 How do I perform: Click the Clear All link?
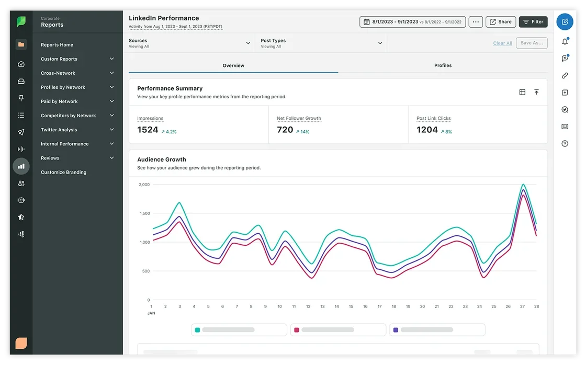click(502, 43)
